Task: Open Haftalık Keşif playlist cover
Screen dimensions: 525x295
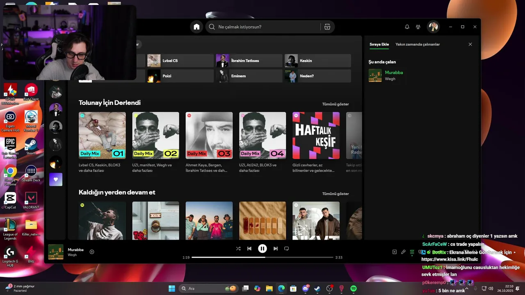Action: [x=316, y=136]
